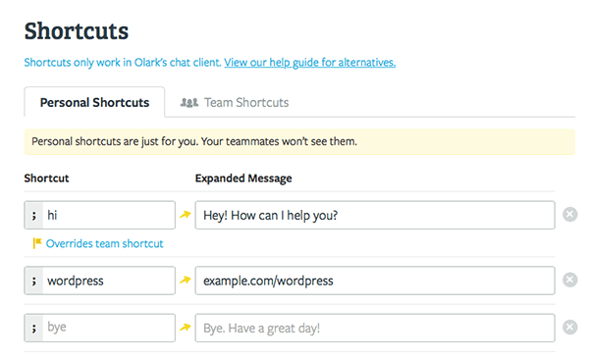Edit the 'Hey! How can I help you?' message
Image resolution: width=589 pixels, height=358 pixels.
(375, 215)
